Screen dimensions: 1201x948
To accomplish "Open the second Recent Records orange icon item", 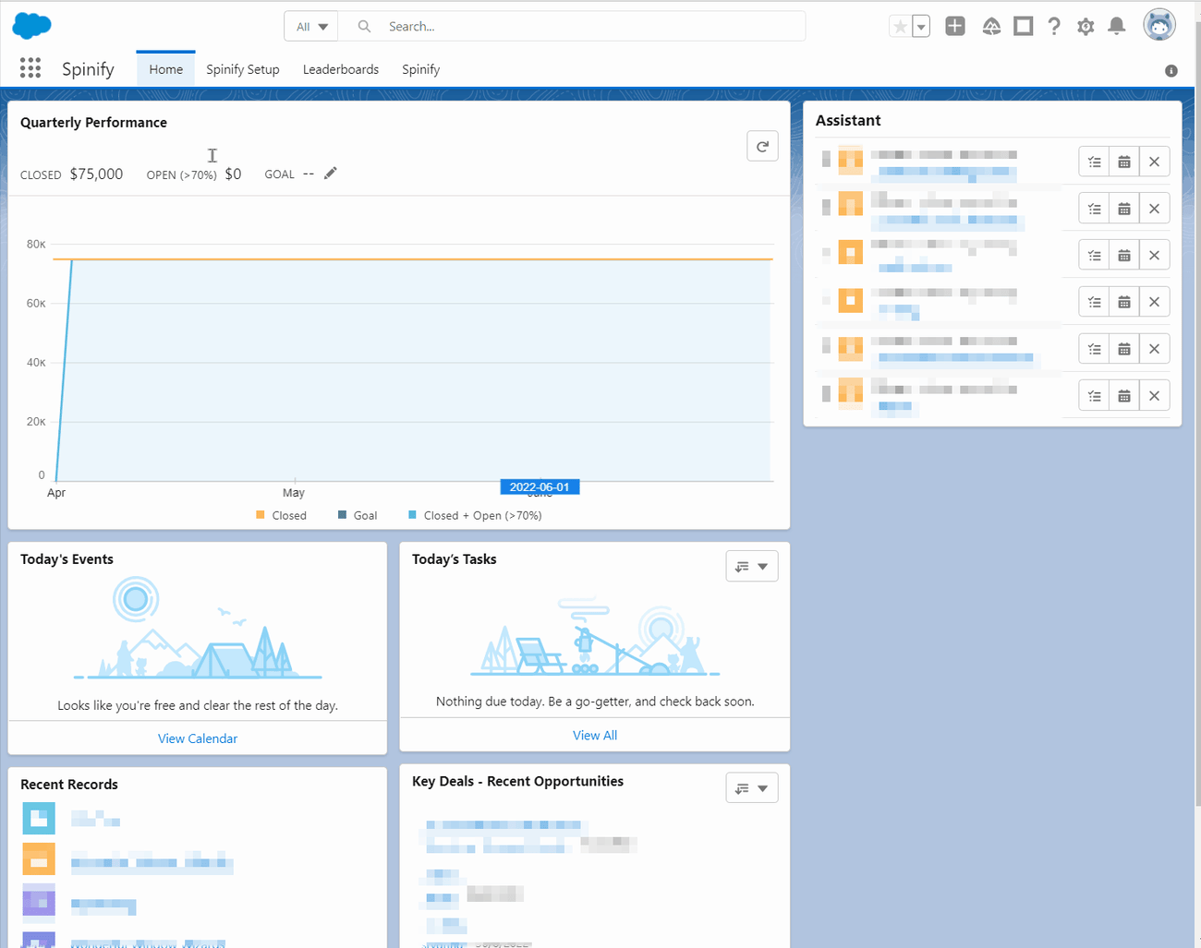I will (x=39, y=859).
